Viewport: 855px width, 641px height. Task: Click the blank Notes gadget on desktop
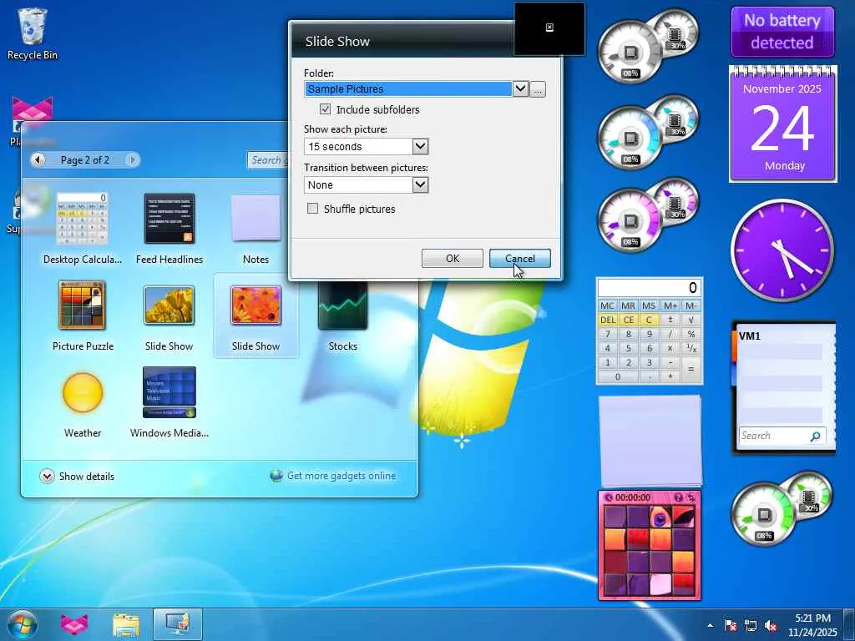coord(650,441)
